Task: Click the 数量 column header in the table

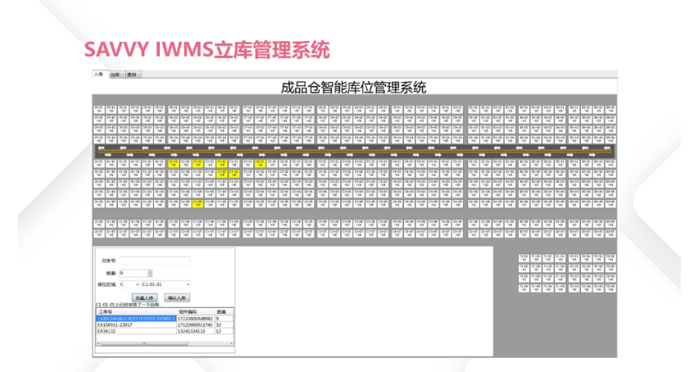Action: (224, 312)
